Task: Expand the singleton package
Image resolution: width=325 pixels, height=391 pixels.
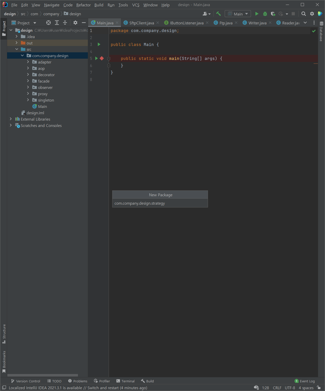Action: [28, 100]
